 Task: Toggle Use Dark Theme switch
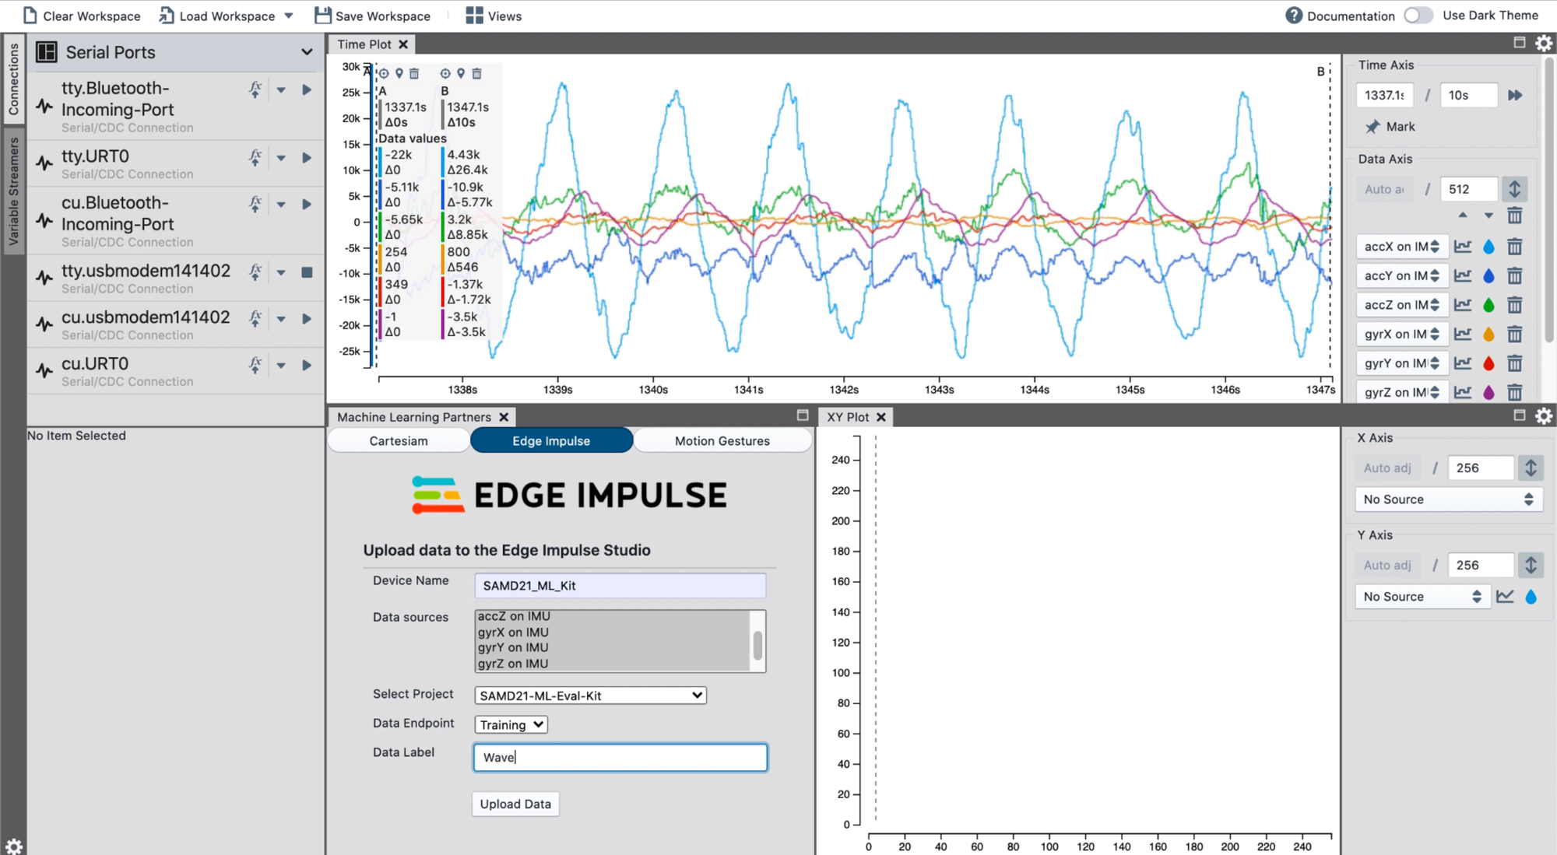tap(1418, 16)
